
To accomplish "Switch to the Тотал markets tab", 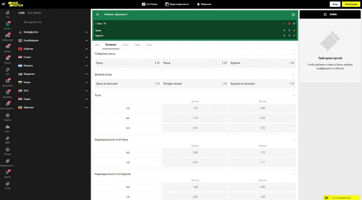I will pos(125,45).
